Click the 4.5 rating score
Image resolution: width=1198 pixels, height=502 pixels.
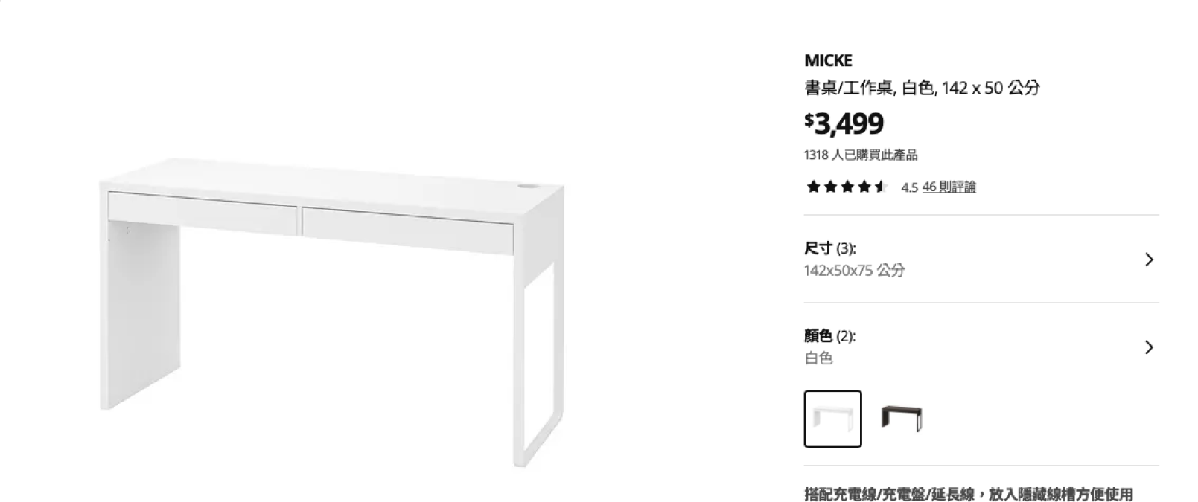[x=909, y=187]
